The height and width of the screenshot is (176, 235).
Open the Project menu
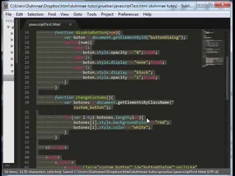pyautogui.click(x=107, y=14)
